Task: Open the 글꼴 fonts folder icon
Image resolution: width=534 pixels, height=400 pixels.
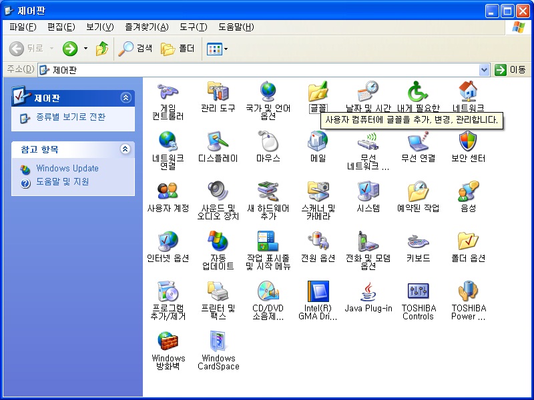Action: 318,91
